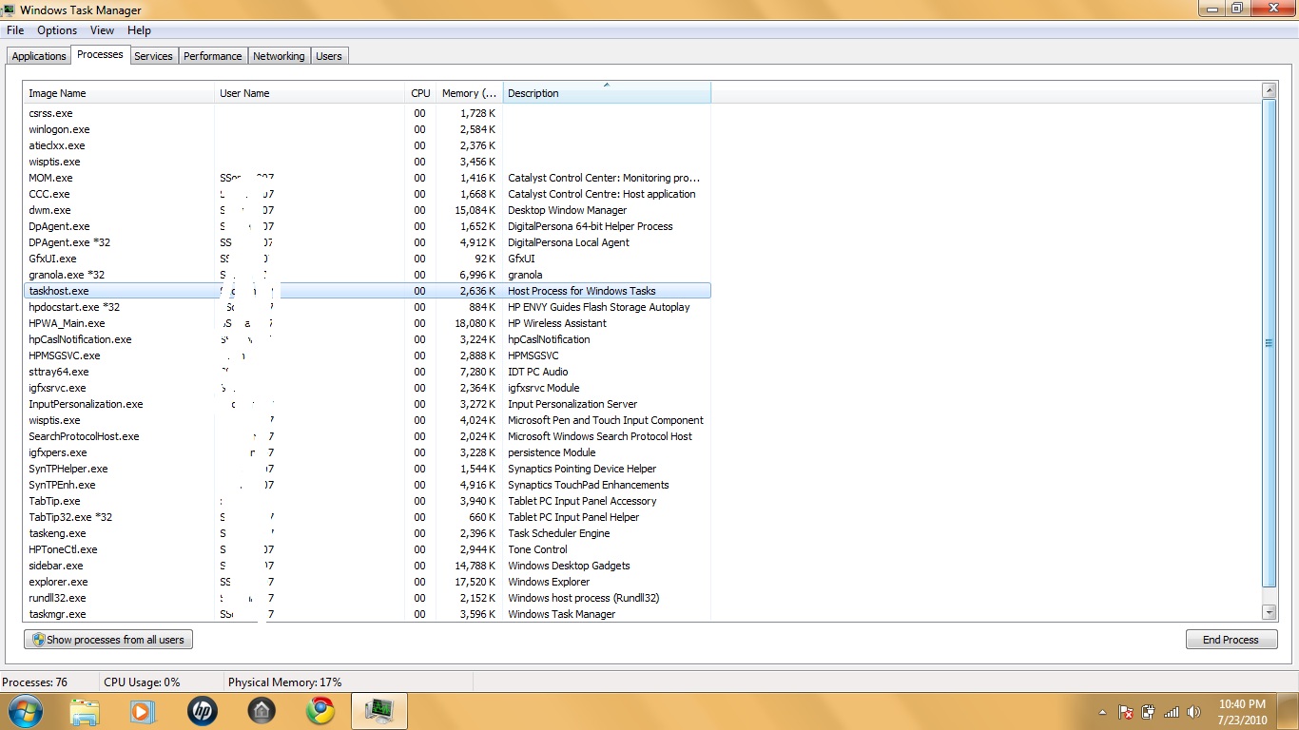The image size is (1299, 730).
Task: Open the Help menu
Action: [x=139, y=30]
